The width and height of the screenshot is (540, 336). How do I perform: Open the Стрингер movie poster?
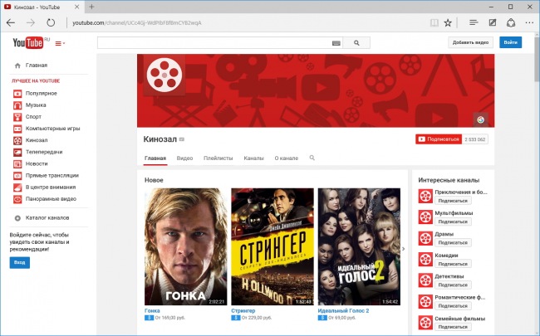[272, 246]
